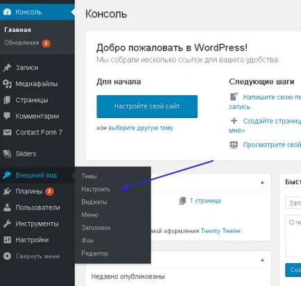
Task: Choose Меню from the flyout submenu
Action: coord(89,215)
